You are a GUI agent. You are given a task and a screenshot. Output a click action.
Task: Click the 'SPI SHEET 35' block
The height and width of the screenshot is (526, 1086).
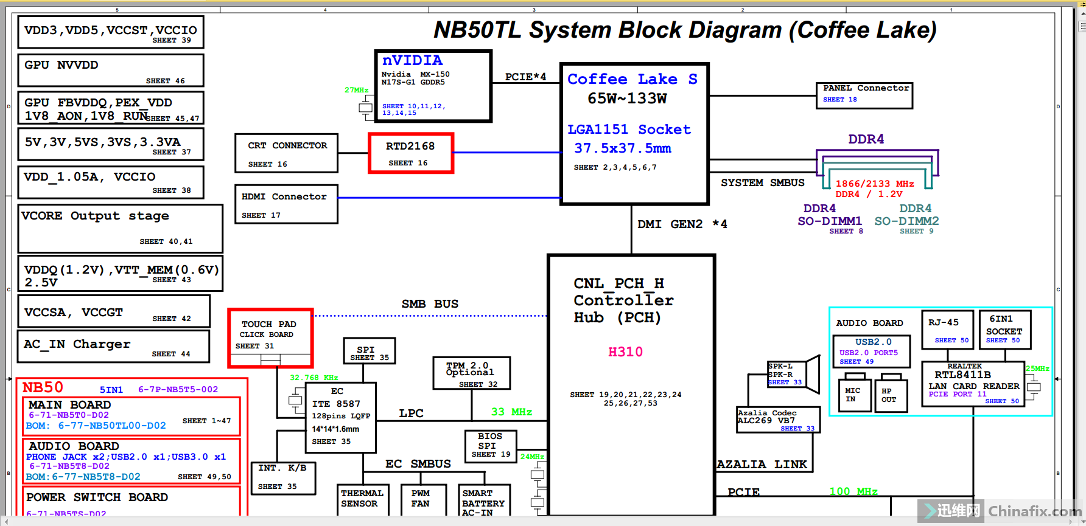370,351
